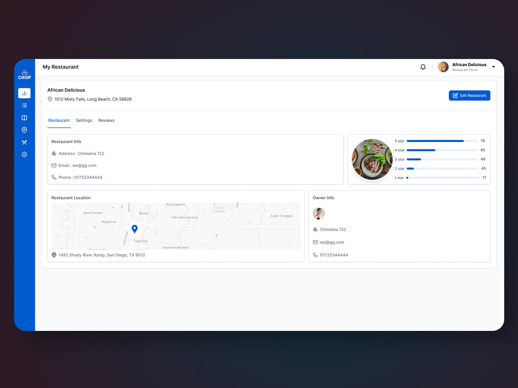Switch to the Settings tab

pos(84,120)
